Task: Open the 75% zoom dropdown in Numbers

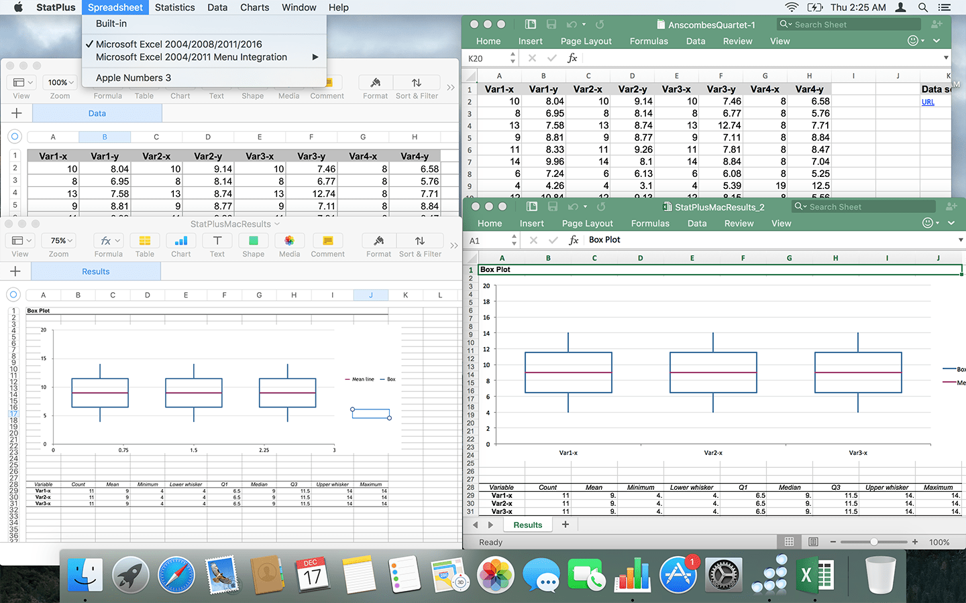Action: [x=58, y=240]
